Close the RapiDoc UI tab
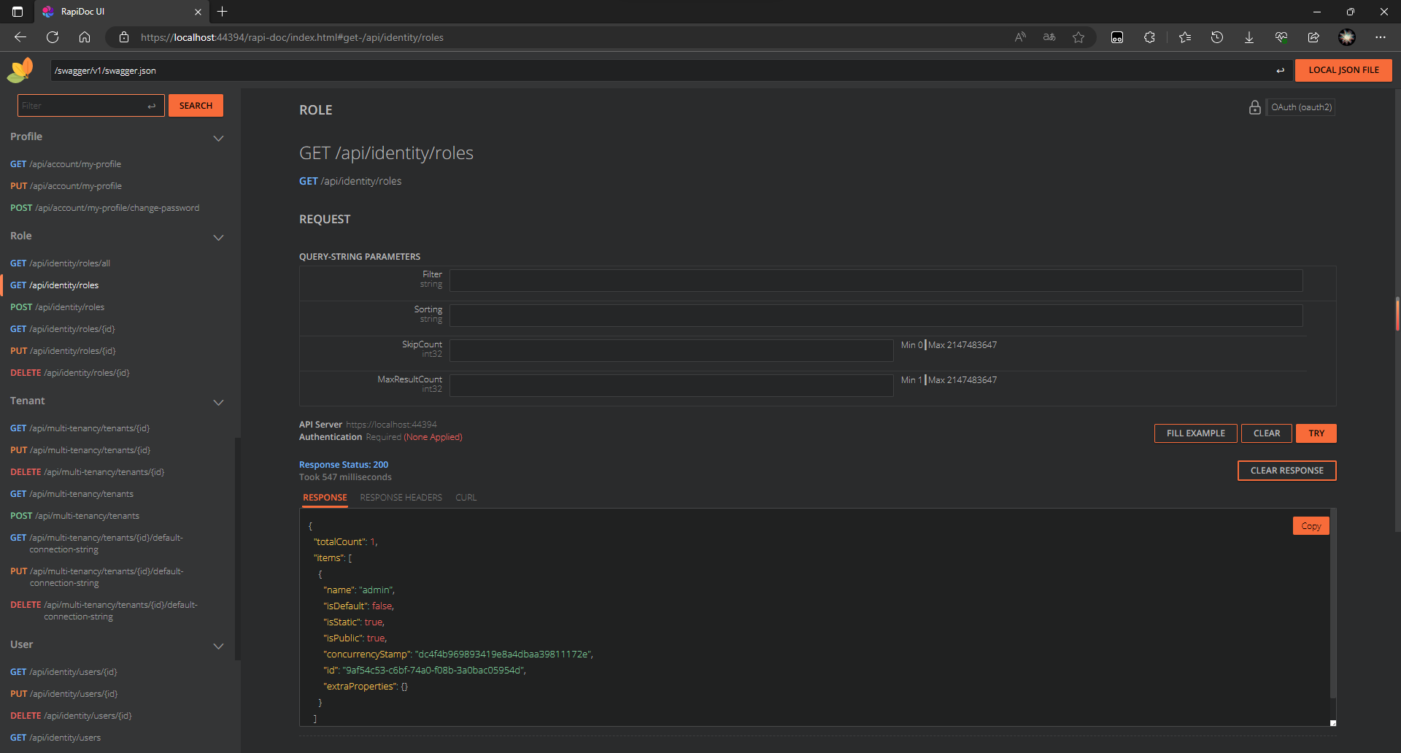Screen dimensions: 1401x753 (198, 12)
